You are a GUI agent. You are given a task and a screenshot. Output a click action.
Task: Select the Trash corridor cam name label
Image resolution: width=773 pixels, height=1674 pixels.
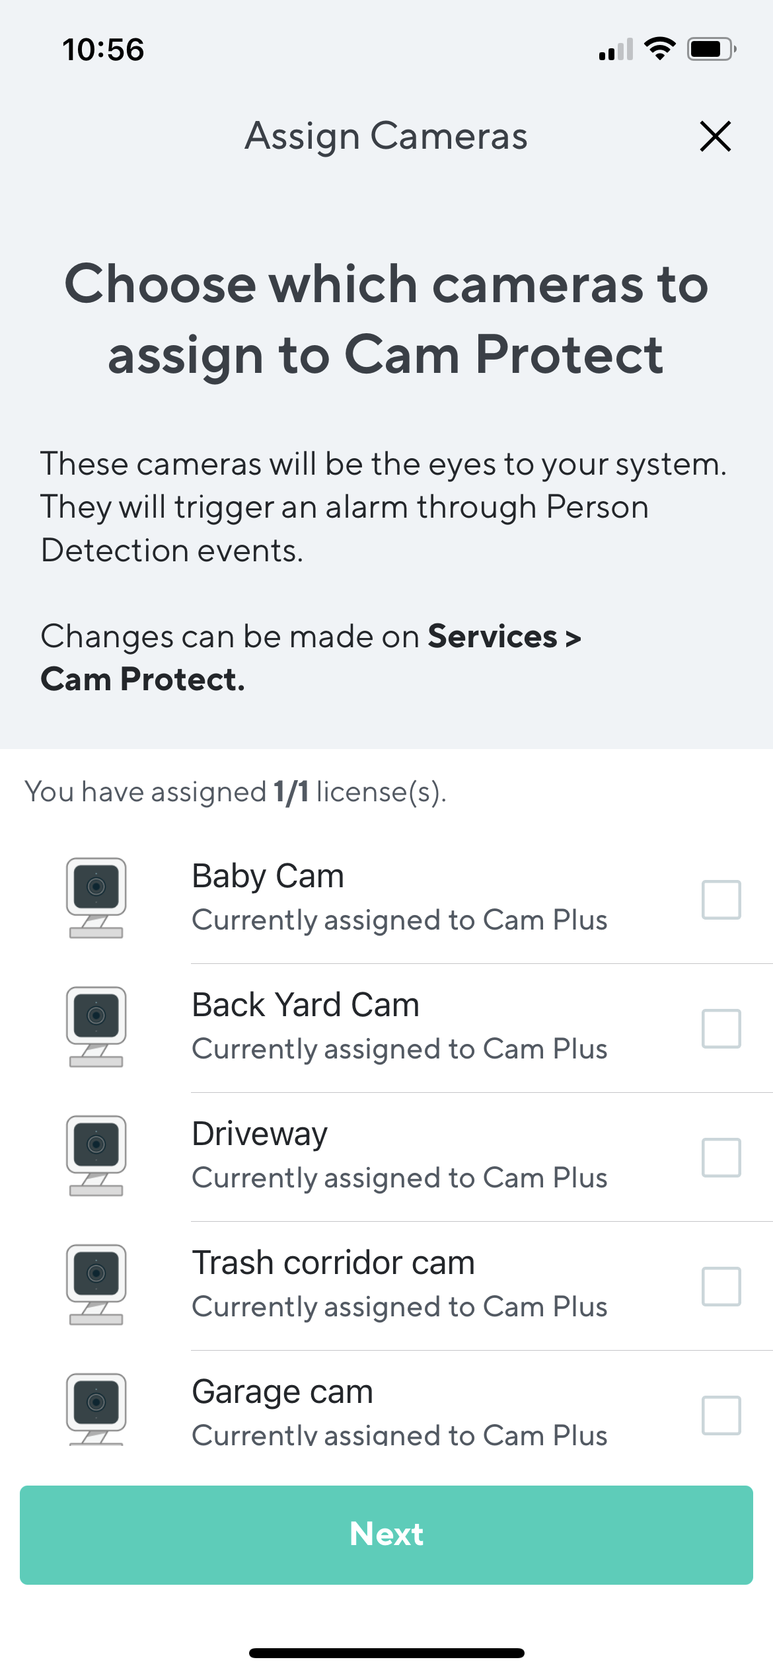point(333,1263)
